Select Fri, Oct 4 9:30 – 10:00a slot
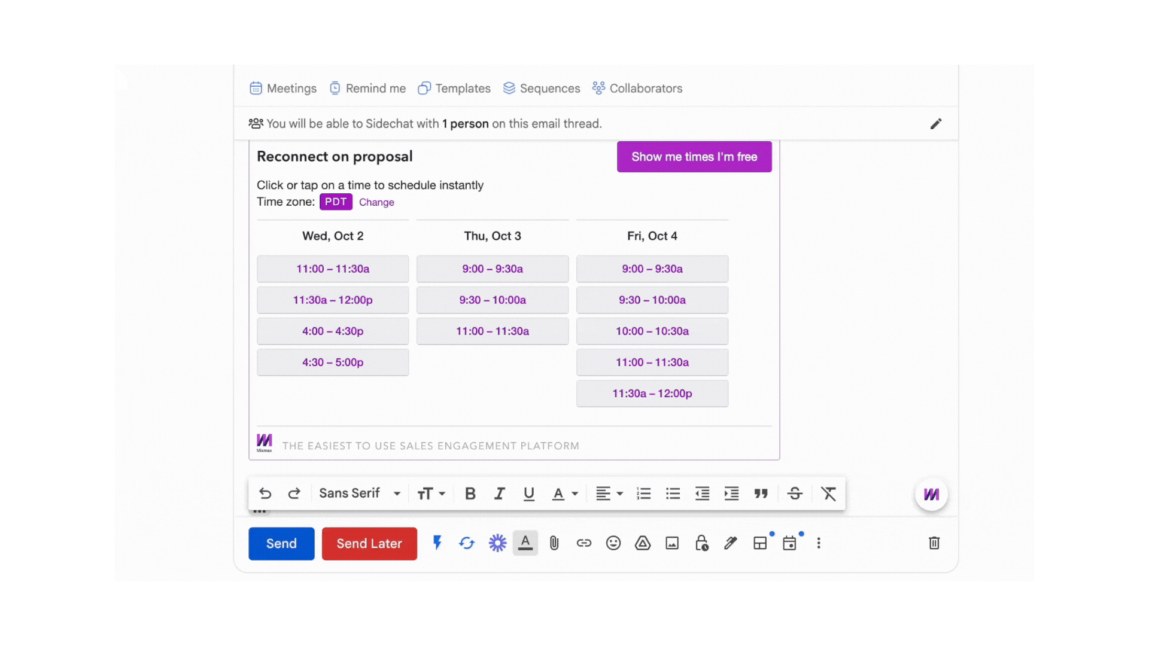The image size is (1149, 646). tap(652, 300)
